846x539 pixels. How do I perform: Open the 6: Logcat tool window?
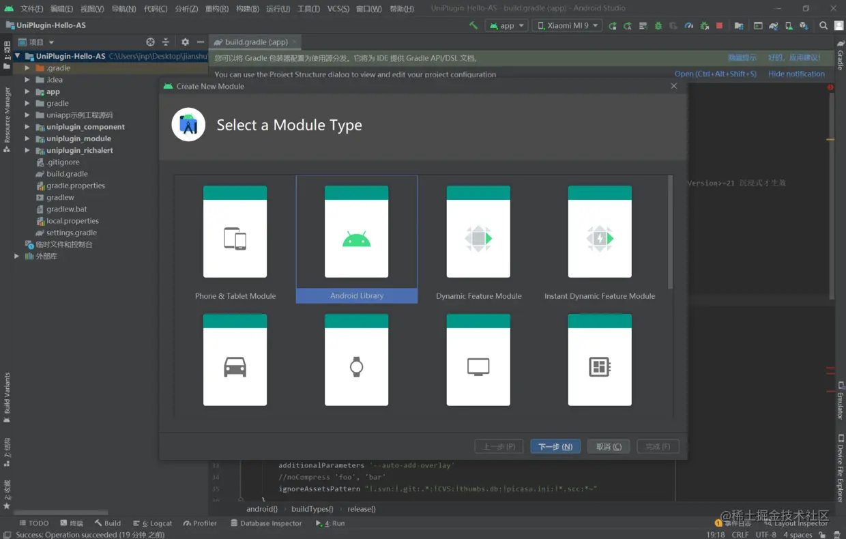[152, 523]
